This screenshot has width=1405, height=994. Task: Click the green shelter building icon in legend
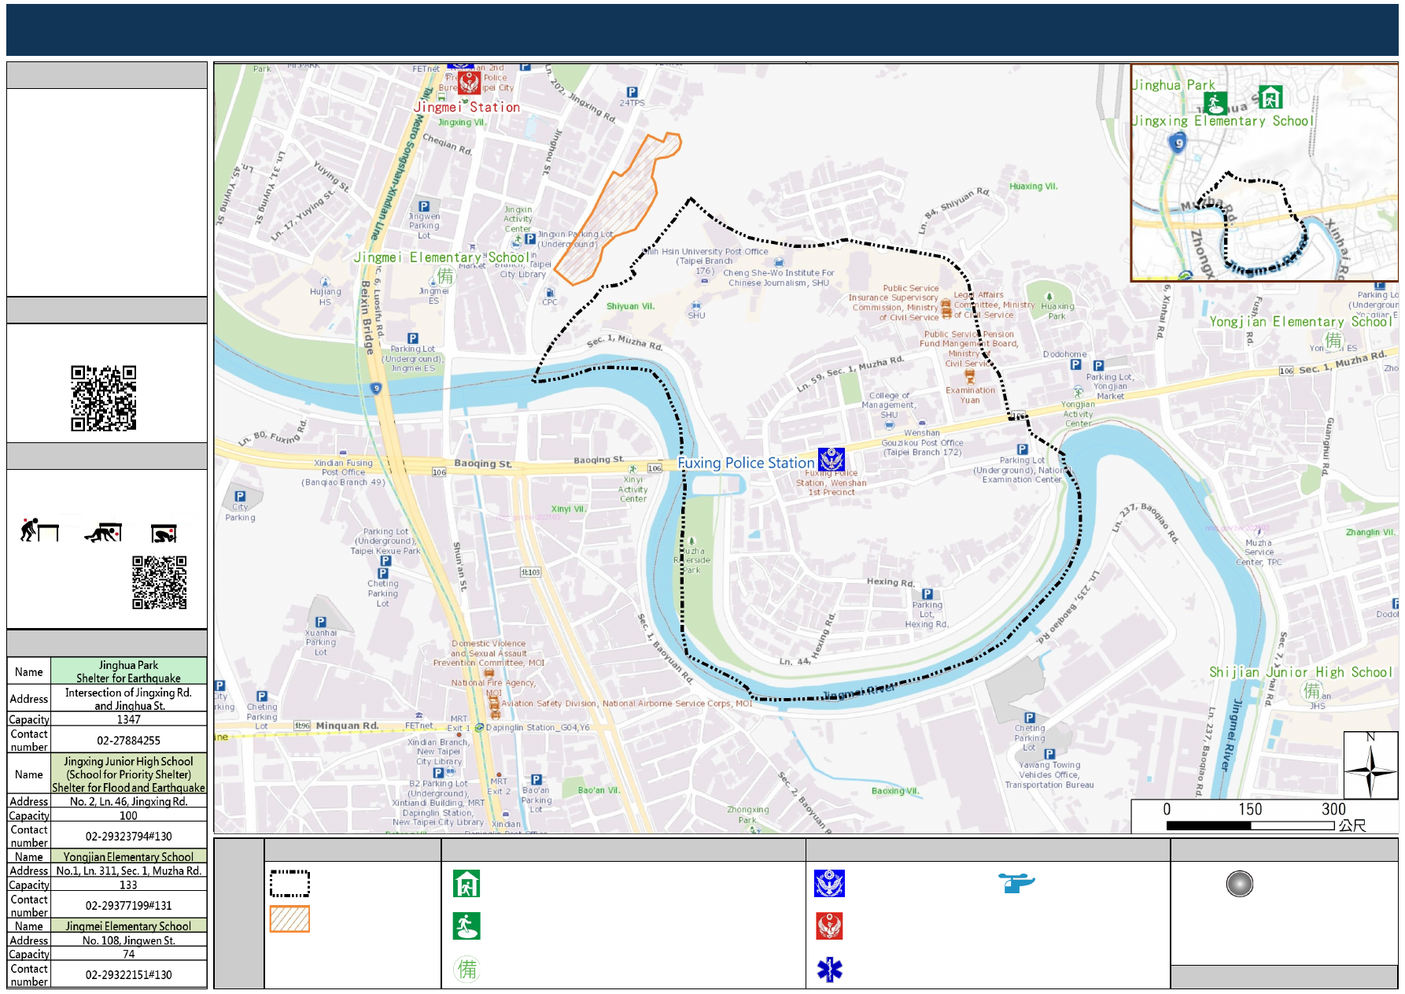pyautogui.click(x=466, y=884)
